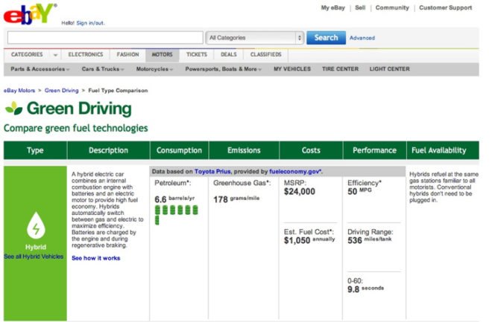Click the 6.6 barrels/yr value

click(174, 199)
